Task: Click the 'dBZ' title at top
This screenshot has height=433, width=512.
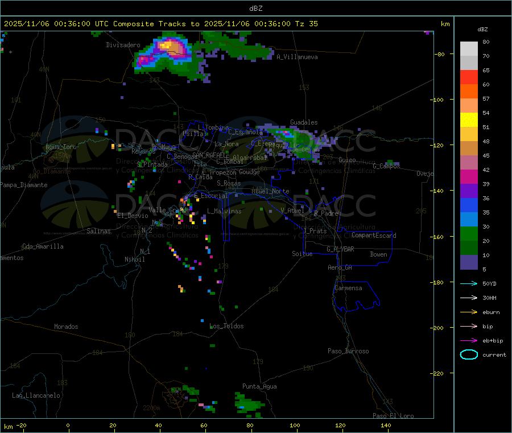Action: [x=255, y=9]
